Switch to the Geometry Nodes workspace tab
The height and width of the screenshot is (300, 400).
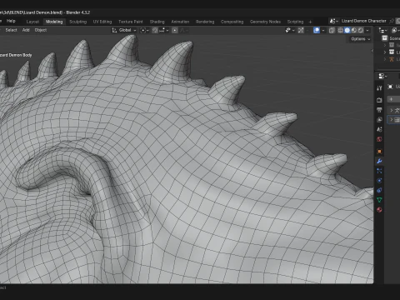tap(265, 22)
